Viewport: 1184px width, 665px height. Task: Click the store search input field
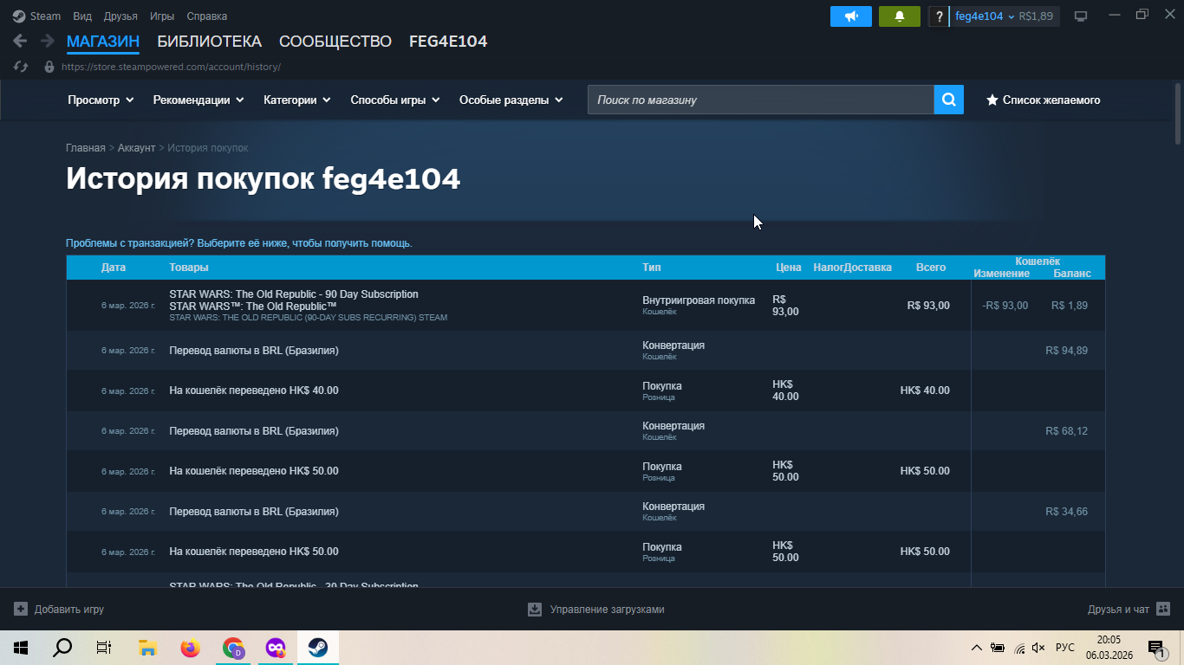pos(761,100)
